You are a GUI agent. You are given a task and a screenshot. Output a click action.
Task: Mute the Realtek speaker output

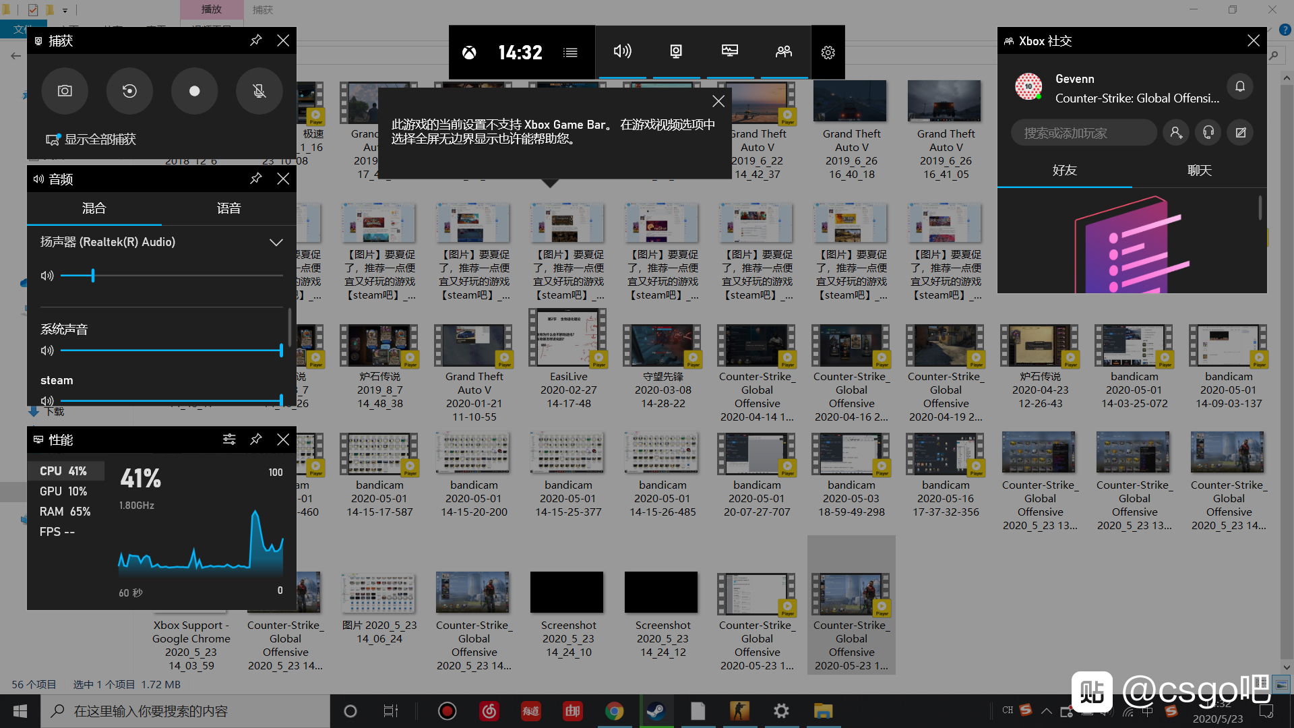(x=47, y=276)
